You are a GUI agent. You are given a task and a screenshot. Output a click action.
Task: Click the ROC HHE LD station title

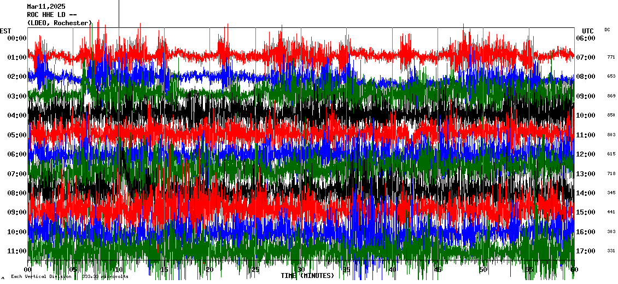pyautogui.click(x=52, y=15)
